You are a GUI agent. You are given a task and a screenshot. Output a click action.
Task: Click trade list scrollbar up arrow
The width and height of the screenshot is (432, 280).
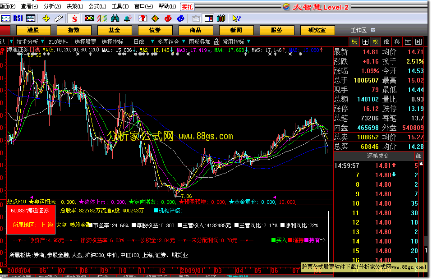click(421, 164)
